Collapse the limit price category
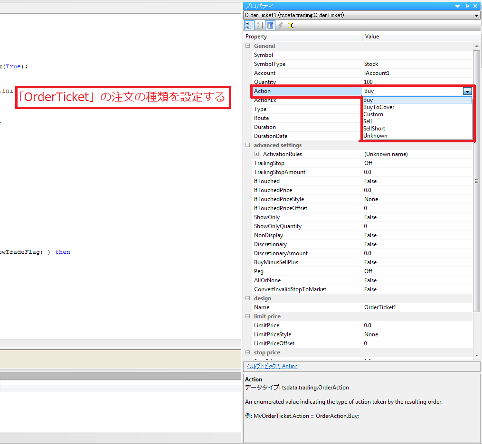482x444 pixels. pos(248,316)
